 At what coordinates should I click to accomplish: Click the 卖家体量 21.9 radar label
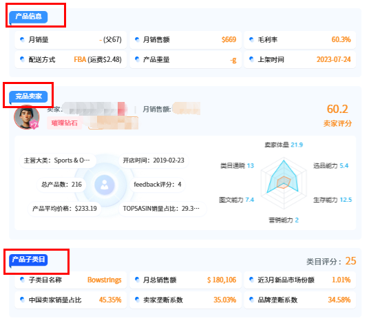(x=284, y=145)
